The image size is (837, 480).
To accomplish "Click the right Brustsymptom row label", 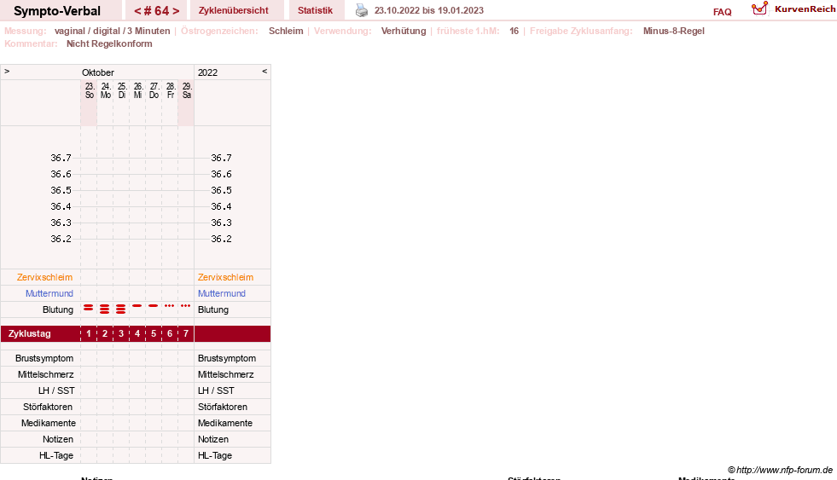I will coord(227,358).
